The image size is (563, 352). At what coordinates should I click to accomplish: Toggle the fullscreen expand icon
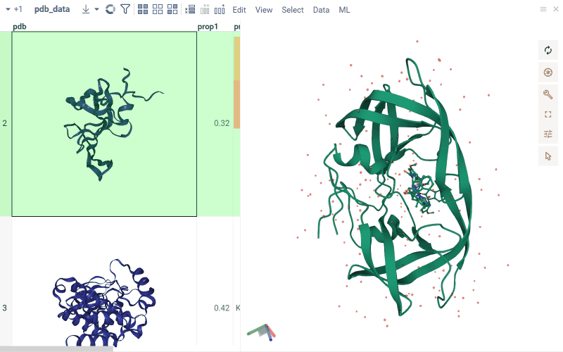click(x=548, y=115)
